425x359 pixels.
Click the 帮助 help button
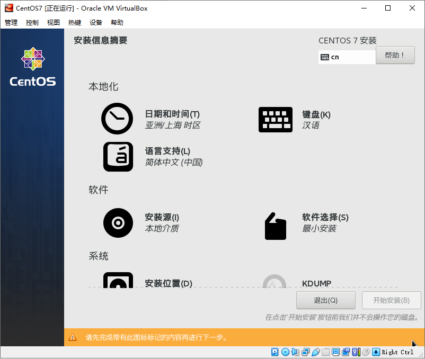pyautogui.click(x=395, y=55)
